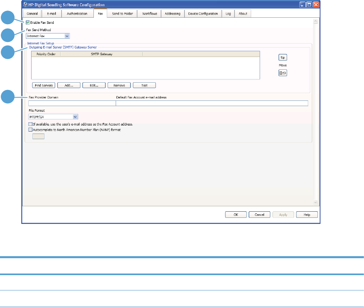Move the server Up in priority
364x307 pixels.
point(283,57)
